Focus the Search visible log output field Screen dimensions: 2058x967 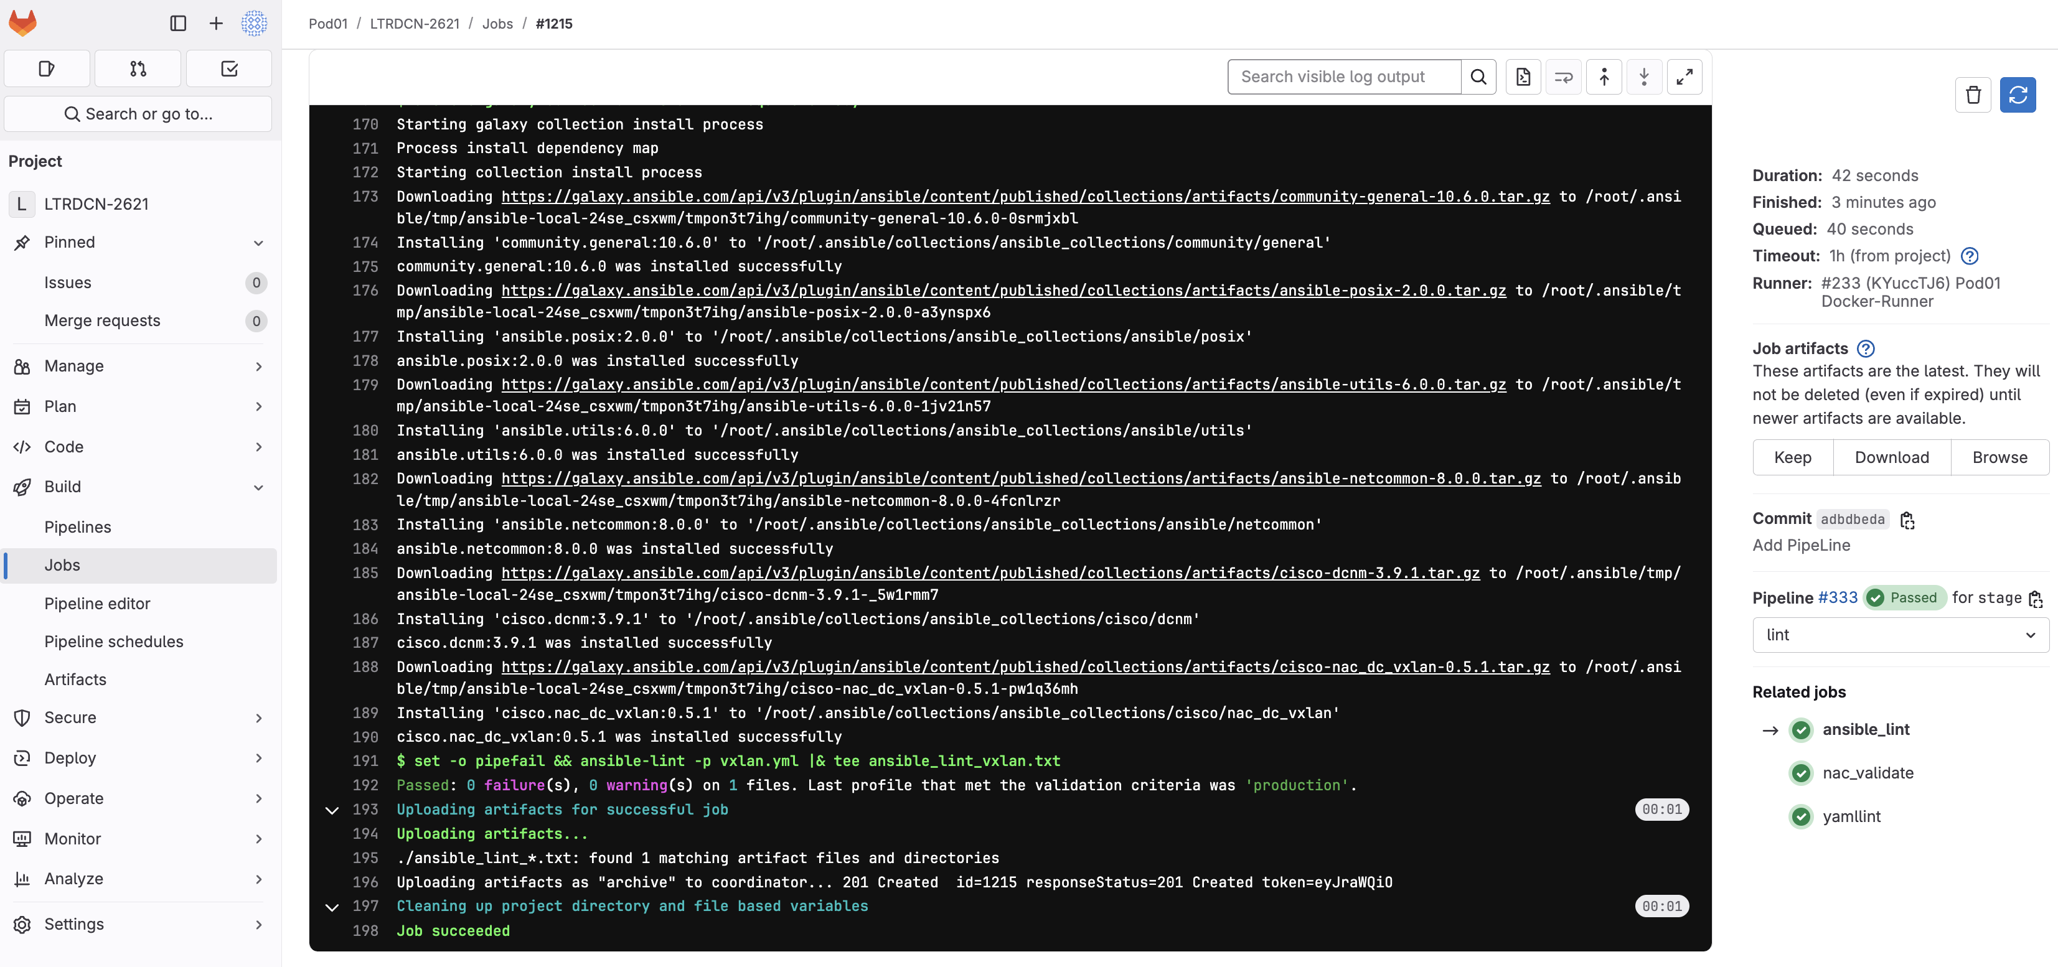[x=1344, y=77]
